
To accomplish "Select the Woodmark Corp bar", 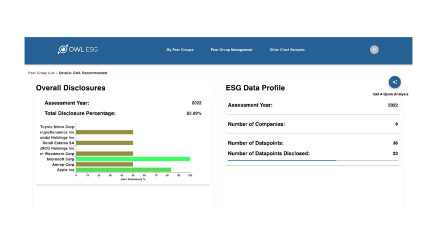I will [x=104, y=153].
